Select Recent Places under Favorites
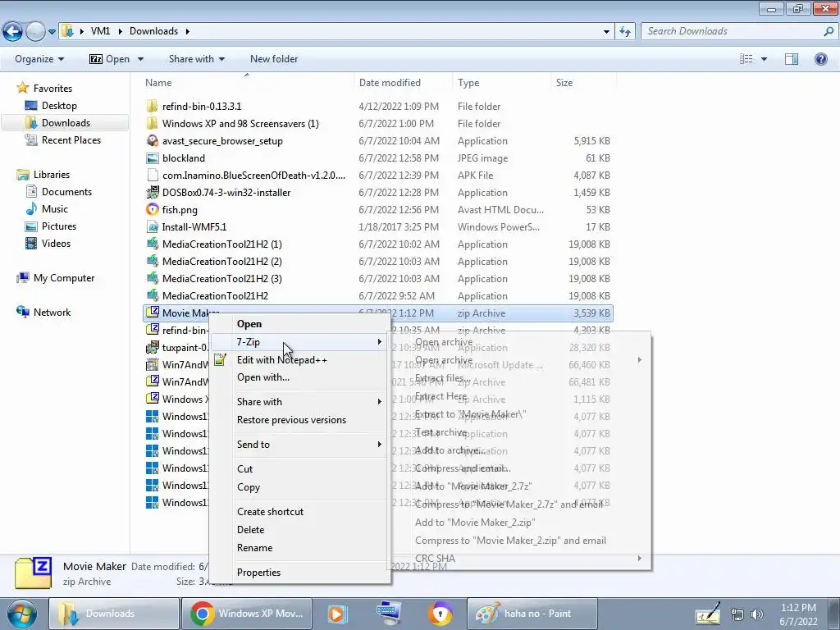This screenshot has width=840, height=630. pyautogui.click(x=71, y=139)
